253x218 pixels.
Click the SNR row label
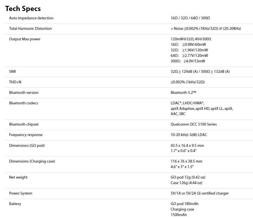[x=12, y=72]
